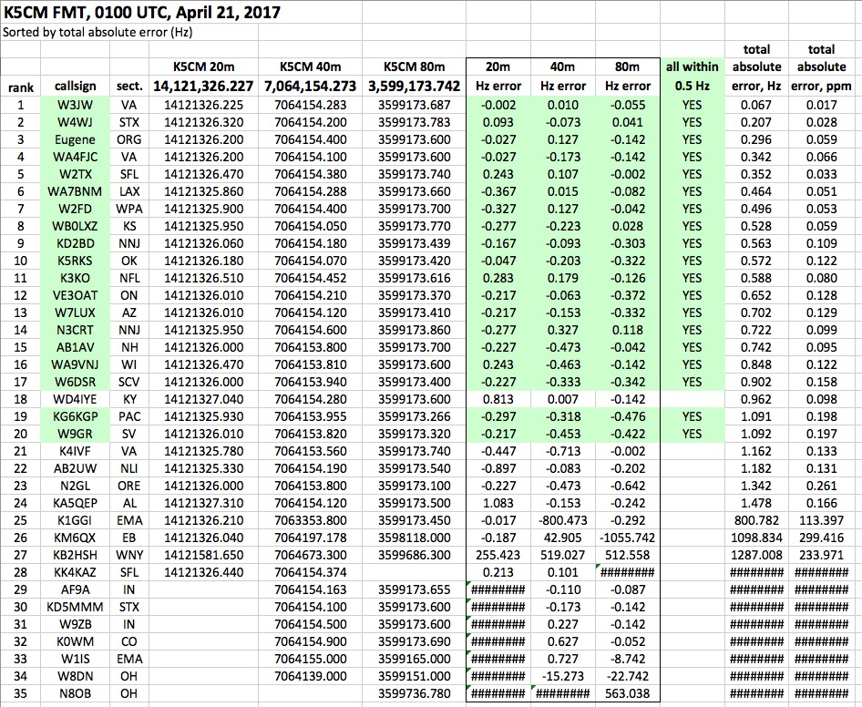Select the callsign W3JW cell
Screen dimensions: 862x707
click(x=76, y=105)
